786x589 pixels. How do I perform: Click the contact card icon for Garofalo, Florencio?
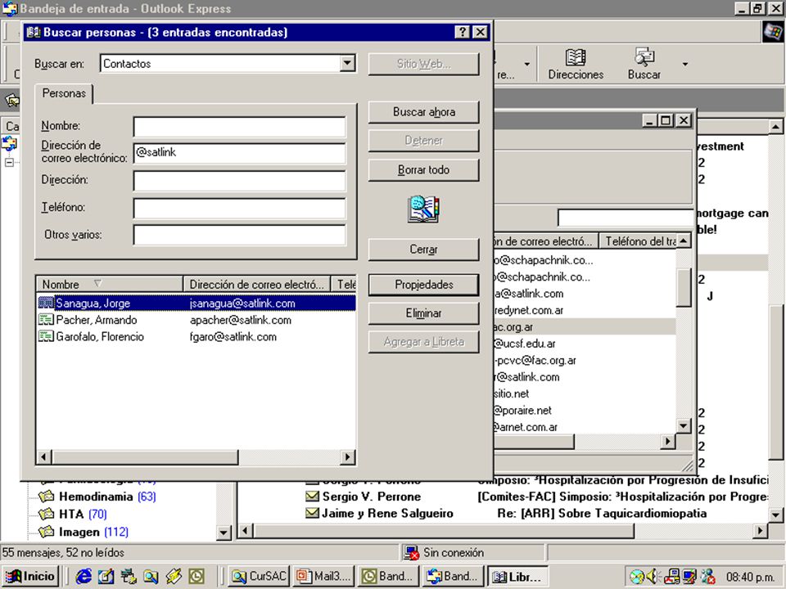pyautogui.click(x=46, y=336)
